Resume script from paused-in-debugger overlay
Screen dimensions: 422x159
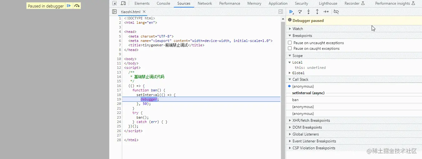pos(69,6)
